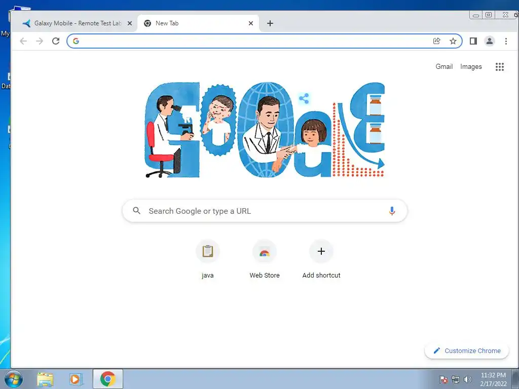Screen dimensions: 519x389
Task: Close the New Tab tab
Action: click(250, 23)
